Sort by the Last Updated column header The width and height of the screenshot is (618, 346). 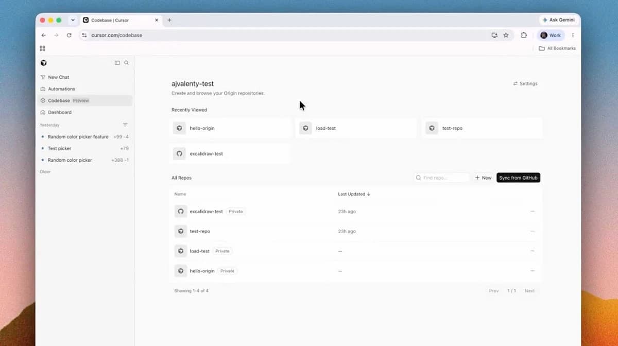pyautogui.click(x=354, y=194)
